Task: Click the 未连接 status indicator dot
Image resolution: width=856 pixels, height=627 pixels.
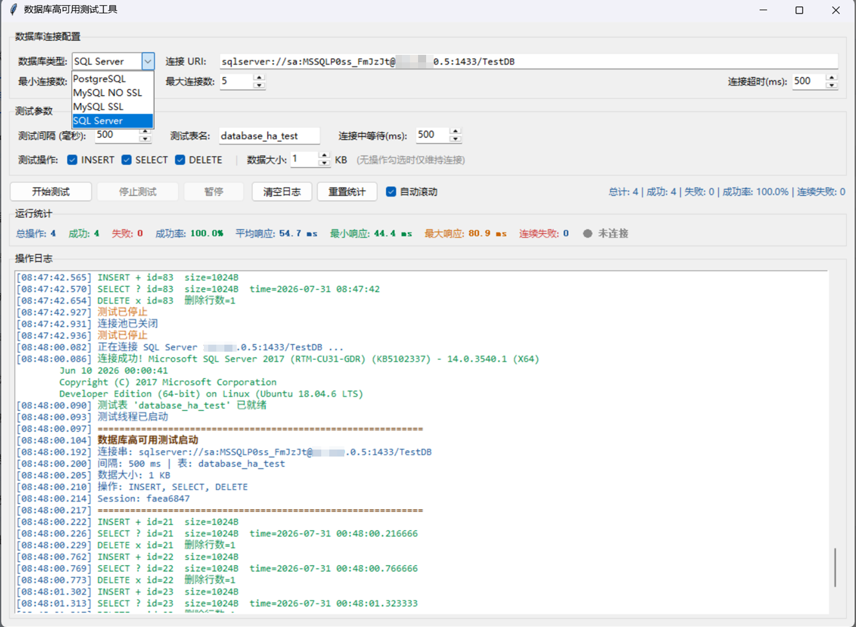Action: pyautogui.click(x=588, y=233)
